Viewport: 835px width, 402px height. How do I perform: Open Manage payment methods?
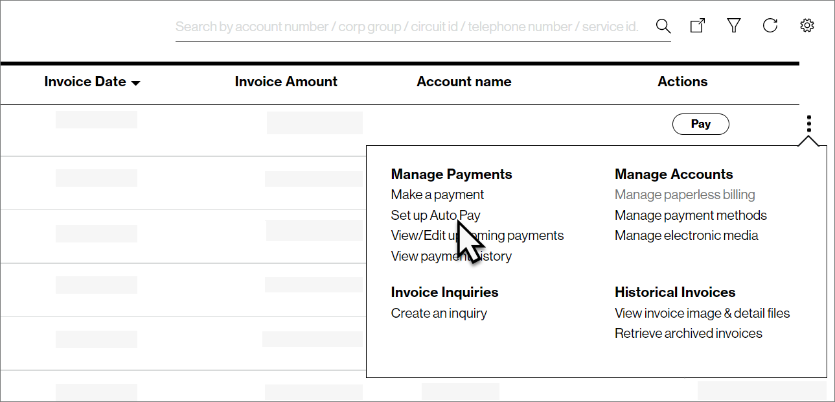(691, 215)
